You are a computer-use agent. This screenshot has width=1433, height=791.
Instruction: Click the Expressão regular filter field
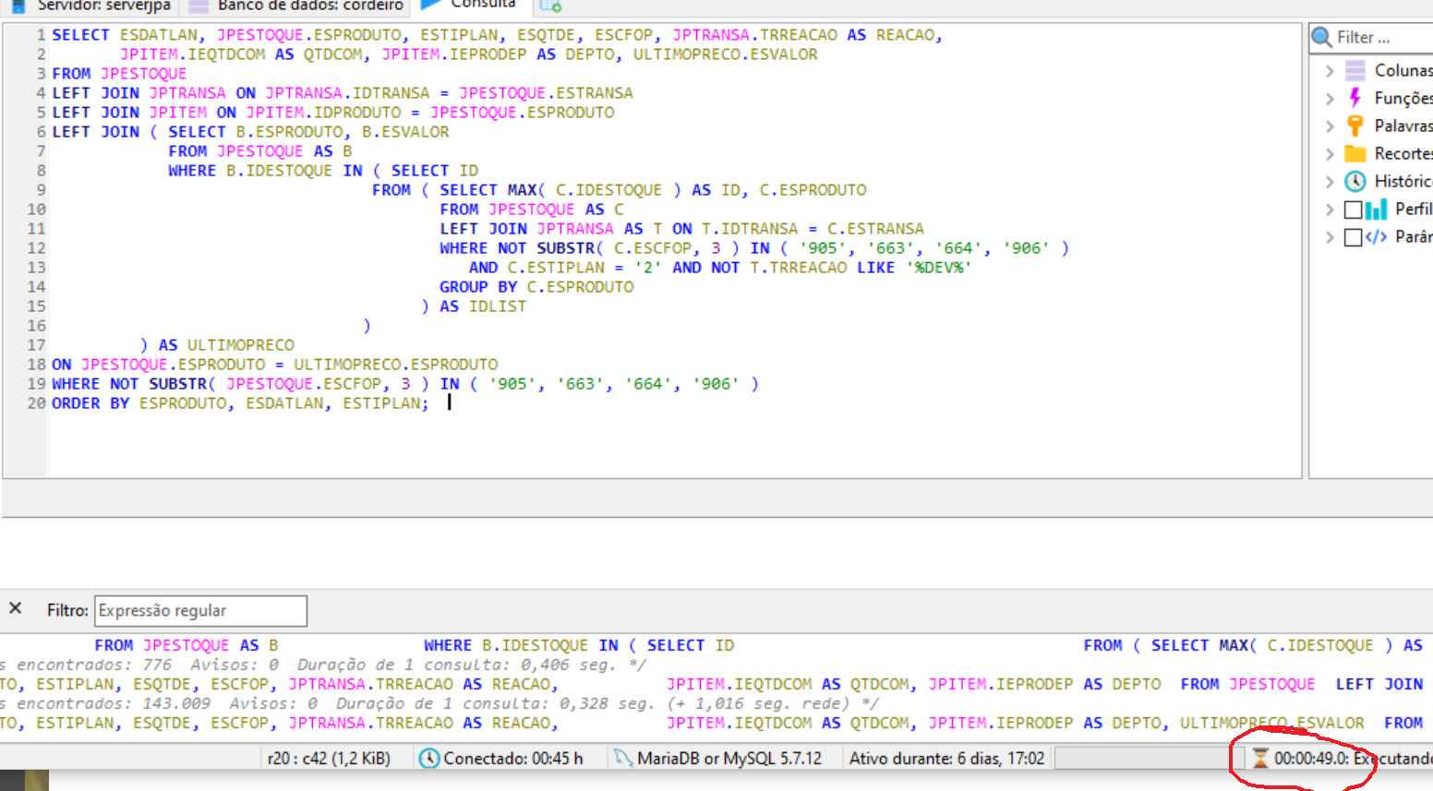200,611
